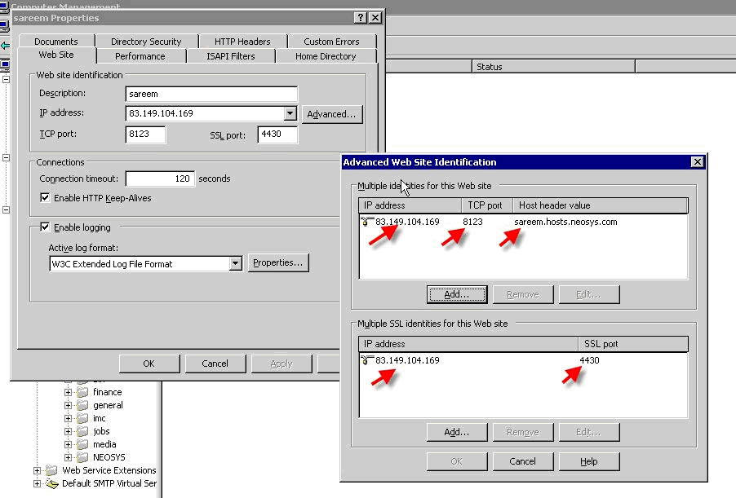The image size is (736, 498).
Task: Click the NEOSYS folder icon
Action: (82, 457)
